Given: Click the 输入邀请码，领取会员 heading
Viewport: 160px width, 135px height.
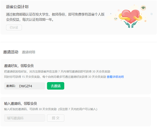Looking at the screenshot, I should click(x=21, y=104).
